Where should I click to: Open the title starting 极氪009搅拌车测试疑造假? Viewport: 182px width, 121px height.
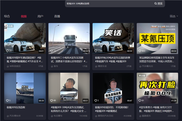point(25,59)
